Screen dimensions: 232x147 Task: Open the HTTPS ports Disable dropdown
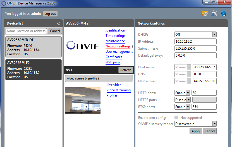click(x=182, y=100)
